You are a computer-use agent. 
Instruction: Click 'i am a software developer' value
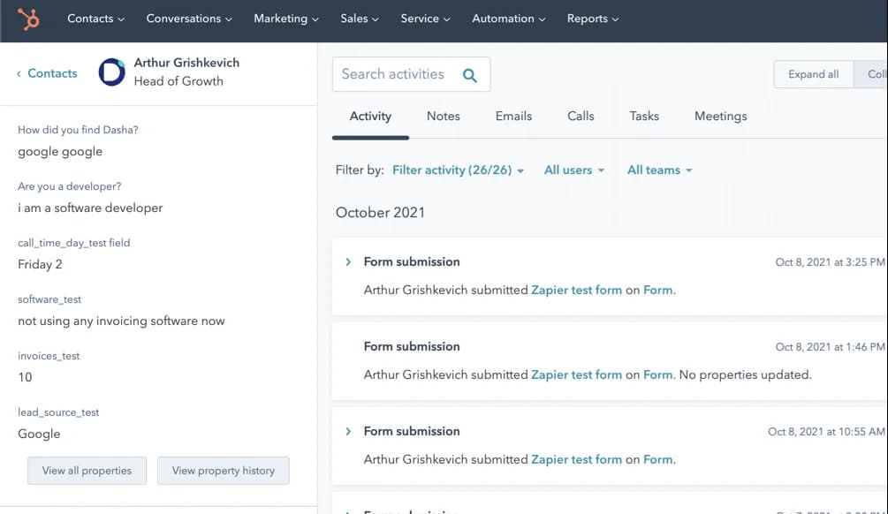point(90,208)
